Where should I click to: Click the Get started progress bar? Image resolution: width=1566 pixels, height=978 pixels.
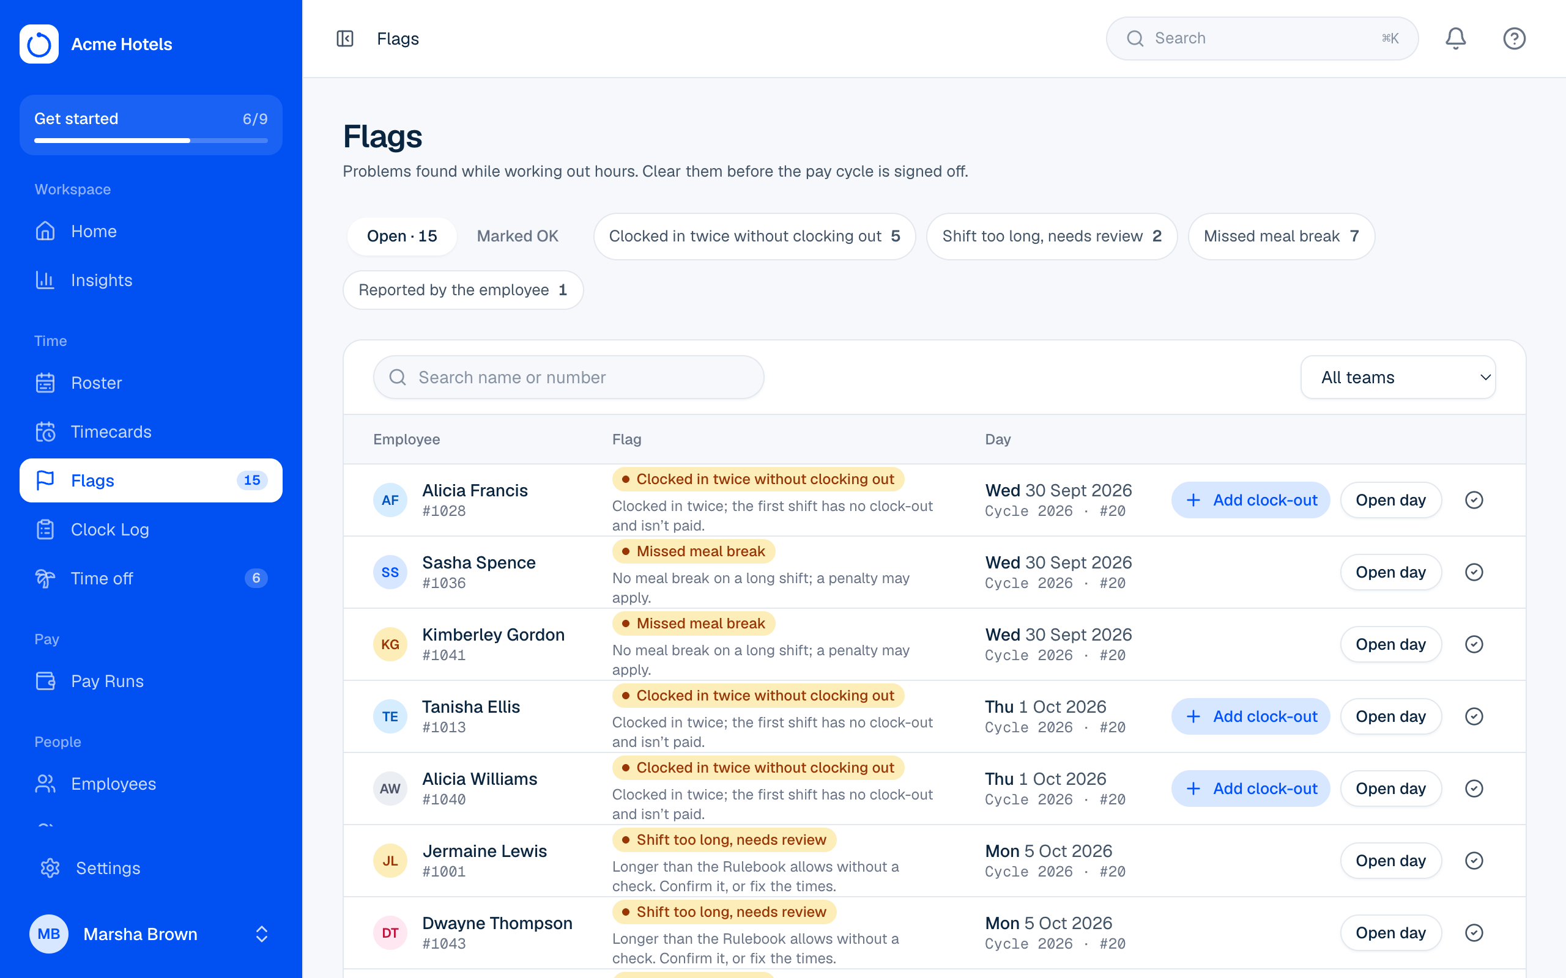point(150,141)
